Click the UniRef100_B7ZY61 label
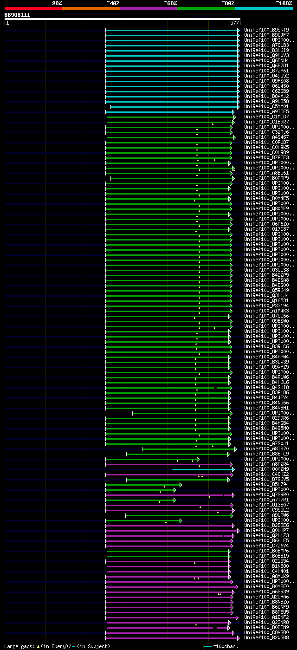This screenshot has height=650, width=297. point(266,71)
